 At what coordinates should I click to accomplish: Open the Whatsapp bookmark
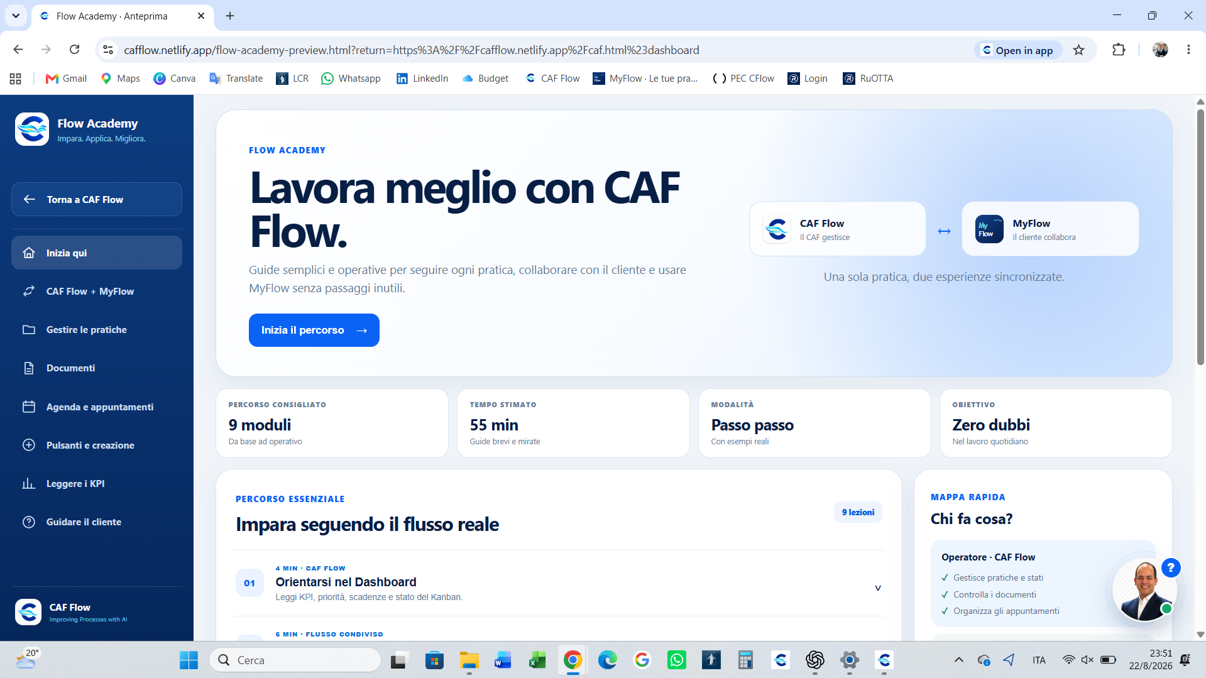(351, 79)
